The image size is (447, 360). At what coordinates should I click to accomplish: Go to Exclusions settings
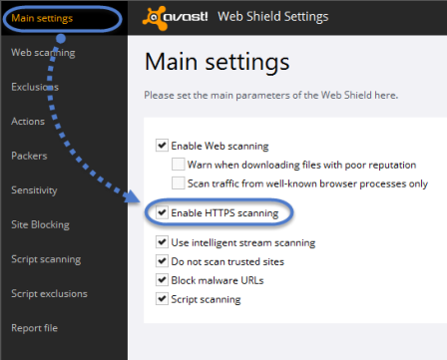tap(35, 87)
